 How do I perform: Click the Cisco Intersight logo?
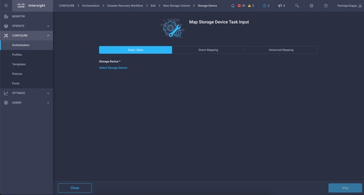(31, 6)
